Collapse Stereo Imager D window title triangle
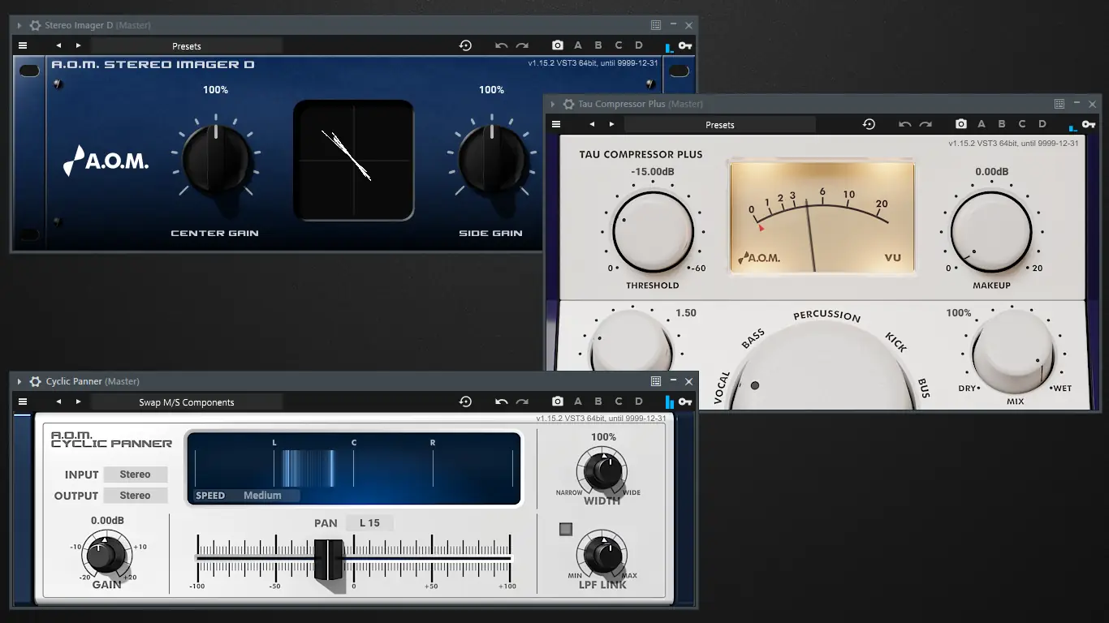 [19, 25]
